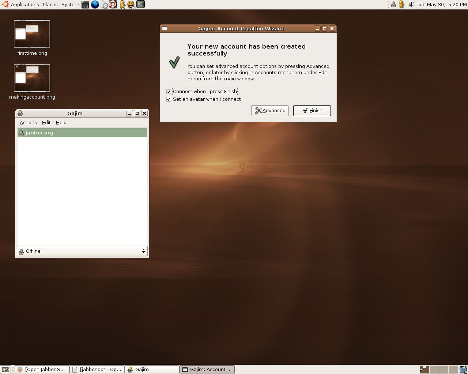The image size is (468, 374).
Task: Select the firsttime.png desktop thumbnail
Action: [32, 34]
